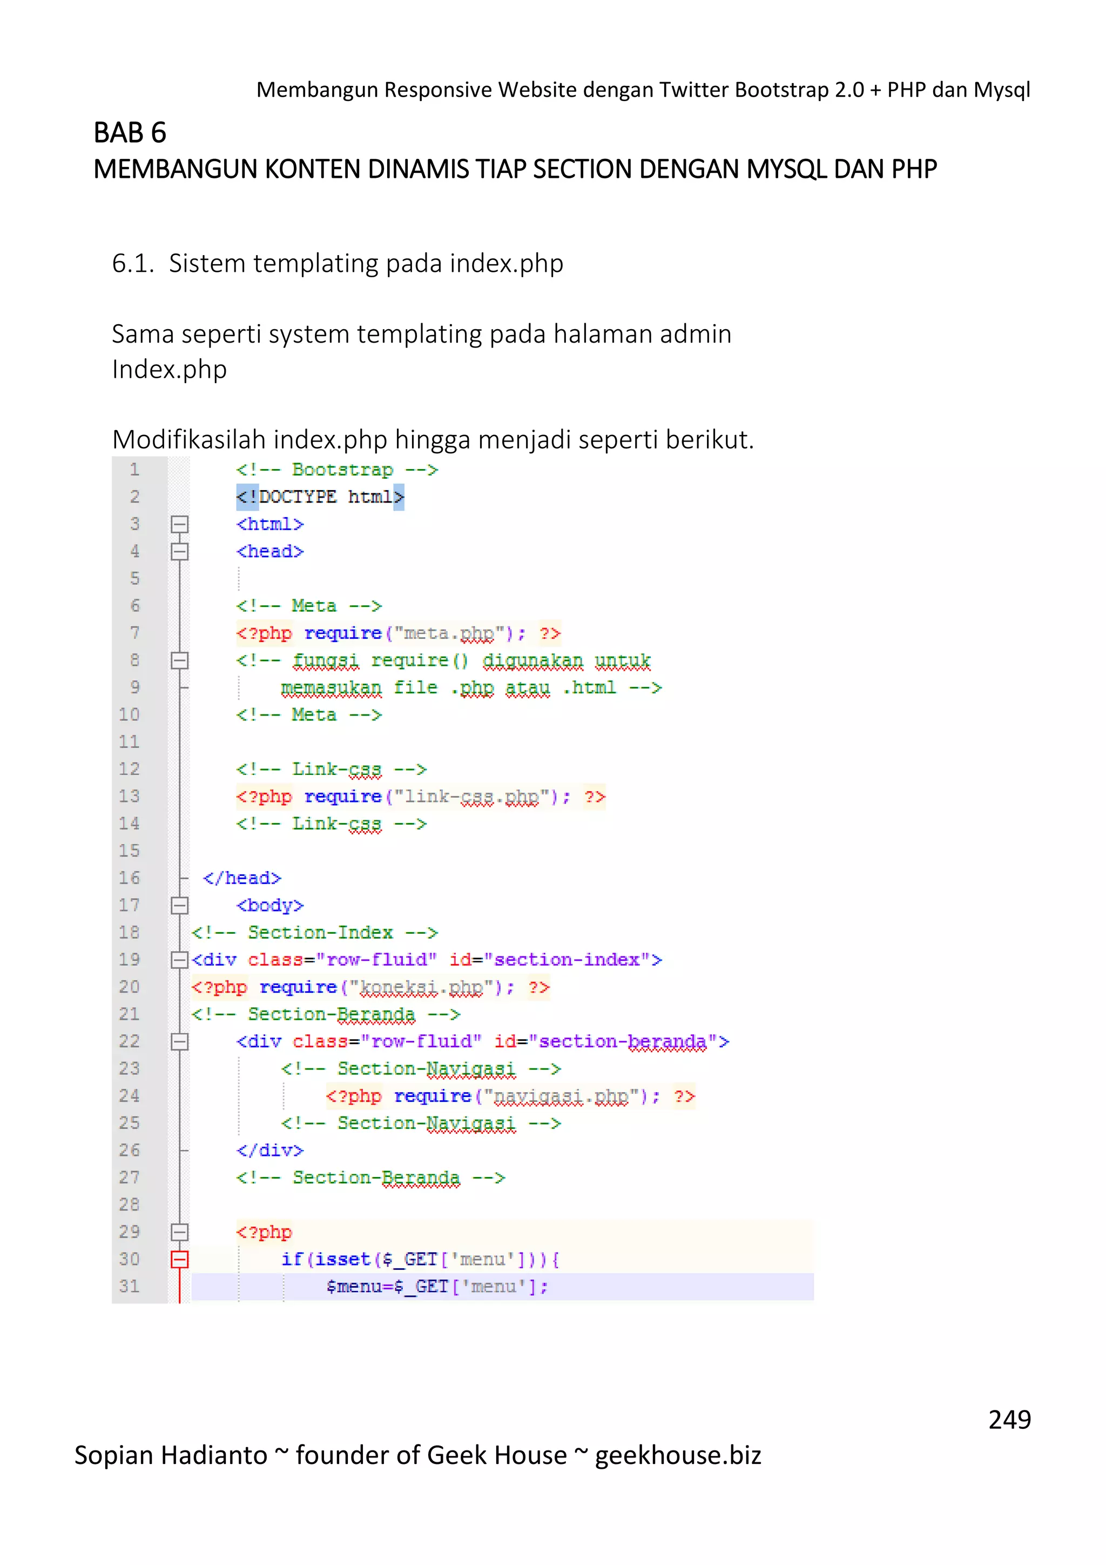The height and width of the screenshot is (1565, 1106).
Task: Click the if(isset($_GET['menu'])) line
Action: (420, 1260)
